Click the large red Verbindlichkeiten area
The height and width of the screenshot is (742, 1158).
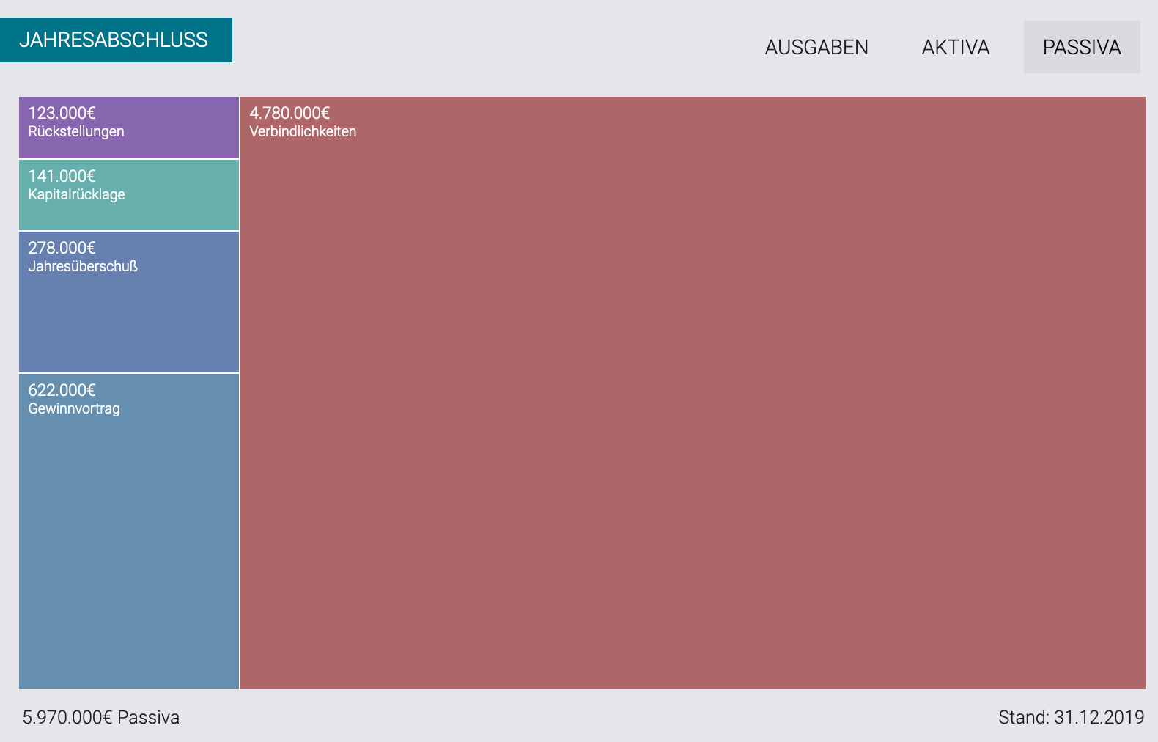693,411
